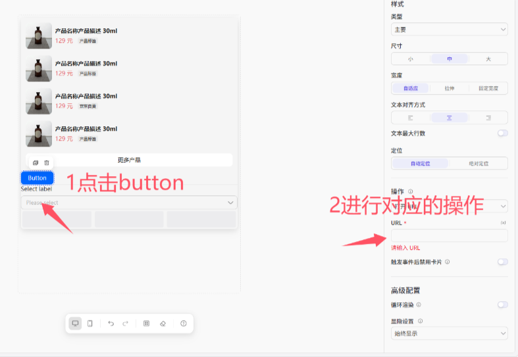518x357 pixels.
Task: Duplicate the selected Button component
Action: tap(36, 162)
